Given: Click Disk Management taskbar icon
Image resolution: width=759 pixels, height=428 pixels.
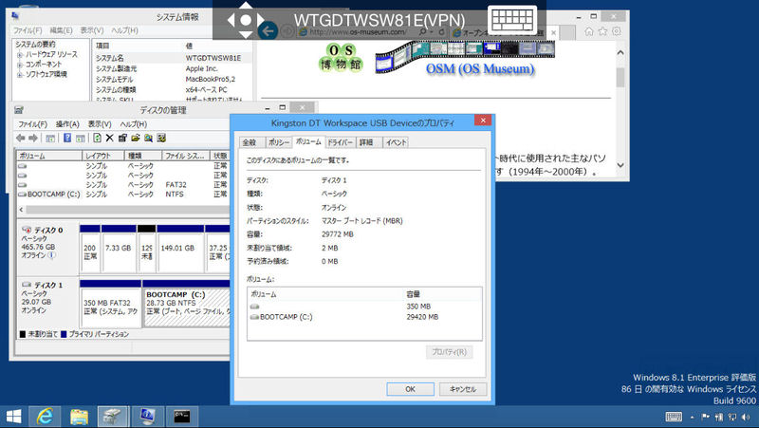Looking at the screenshot, I should [113, 417].
